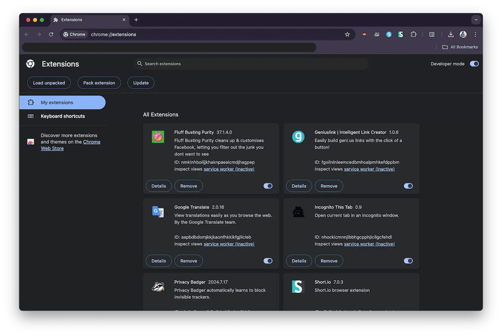
Task: Go forward to next page
Action: click(x=39, y=35)
